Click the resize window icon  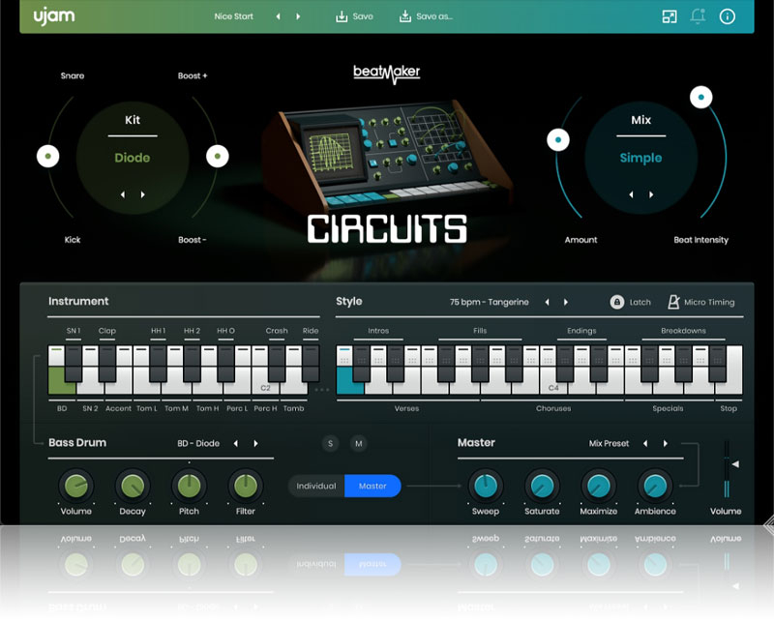[669, 16]
